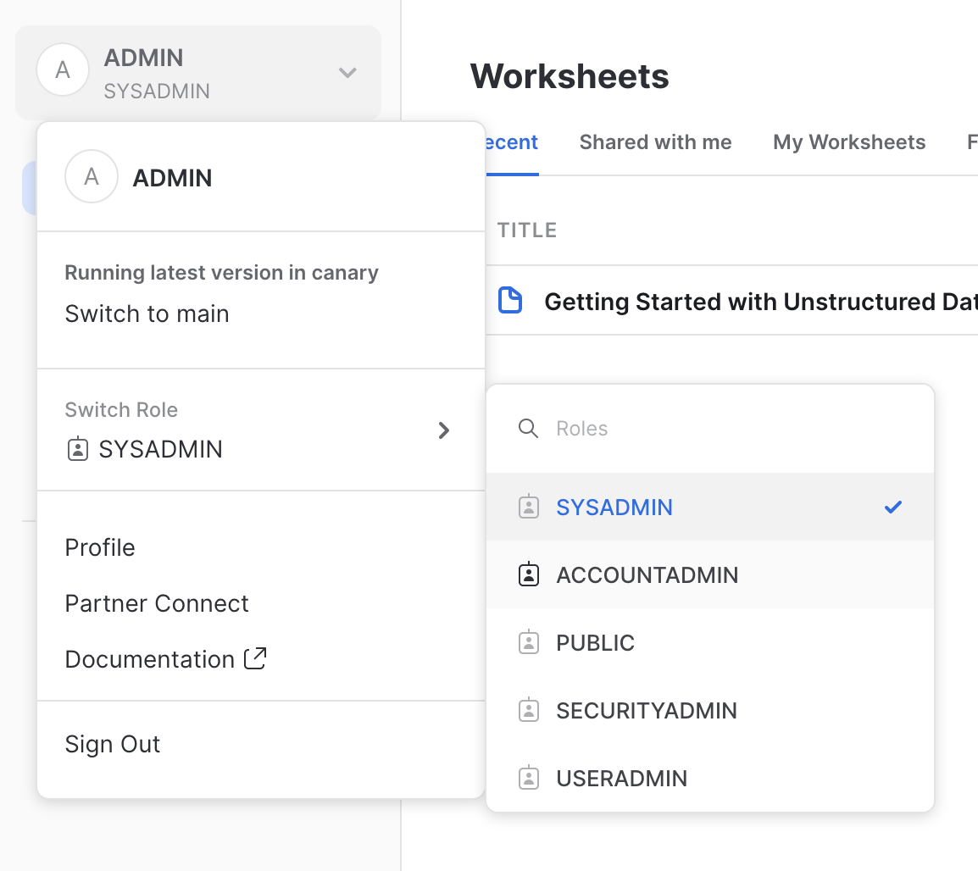
Task: Click the role icon beside SECURITYADMIN
Action: click(x=528, y=710)
